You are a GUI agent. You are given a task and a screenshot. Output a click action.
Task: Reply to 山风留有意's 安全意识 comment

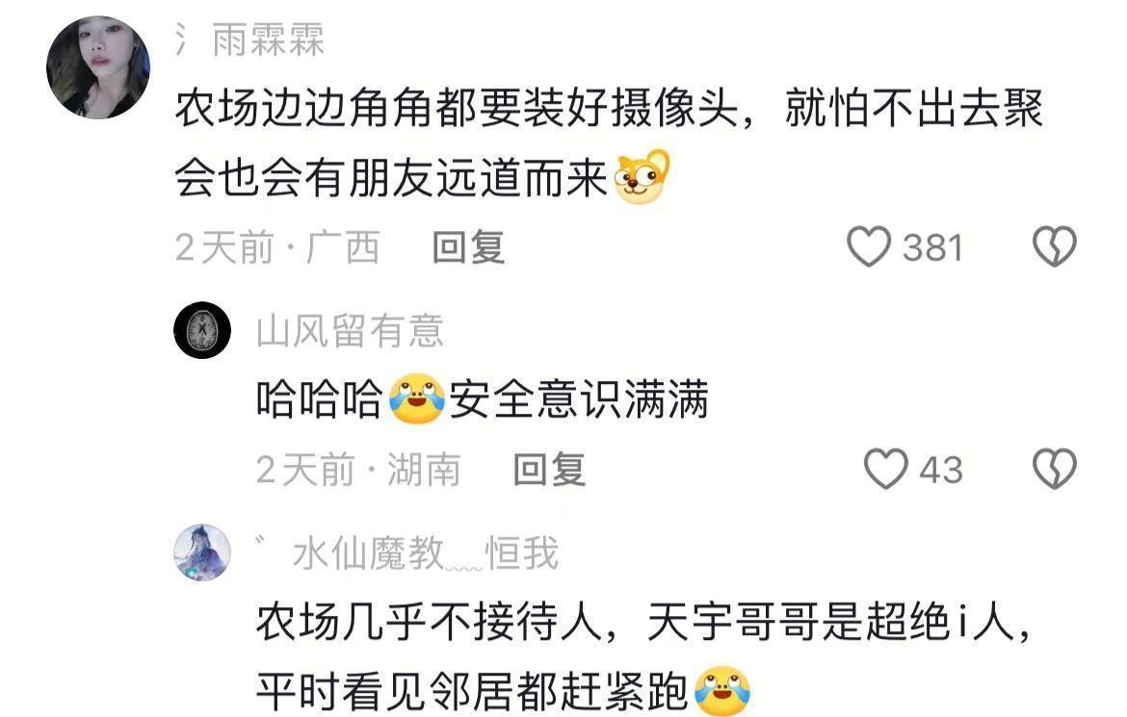(549, 469)
